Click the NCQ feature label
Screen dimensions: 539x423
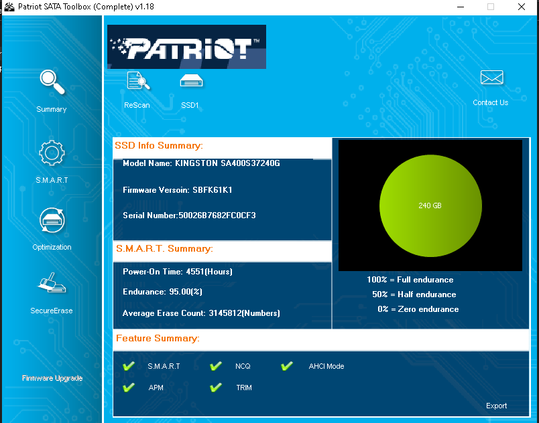pos(243,366)
